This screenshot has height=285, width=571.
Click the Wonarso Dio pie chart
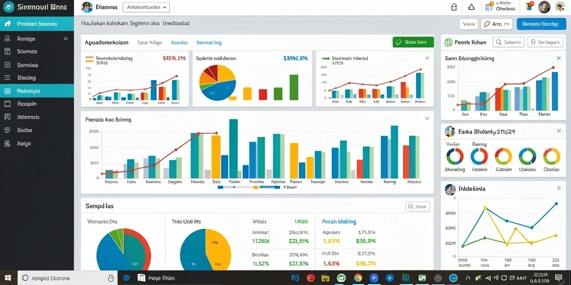coord(123,249)
